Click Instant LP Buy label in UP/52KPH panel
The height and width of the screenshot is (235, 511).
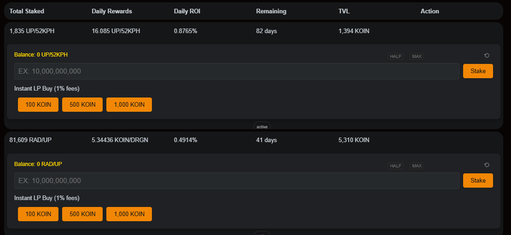(47, 89)
